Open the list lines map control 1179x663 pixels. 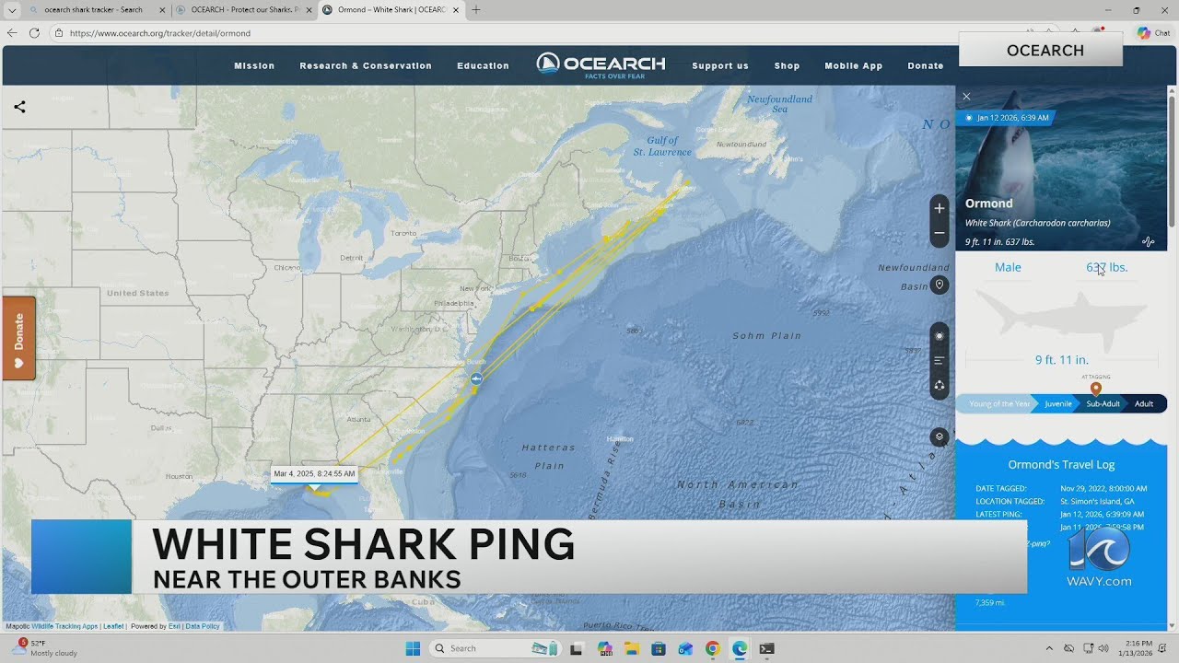[940, 361]
